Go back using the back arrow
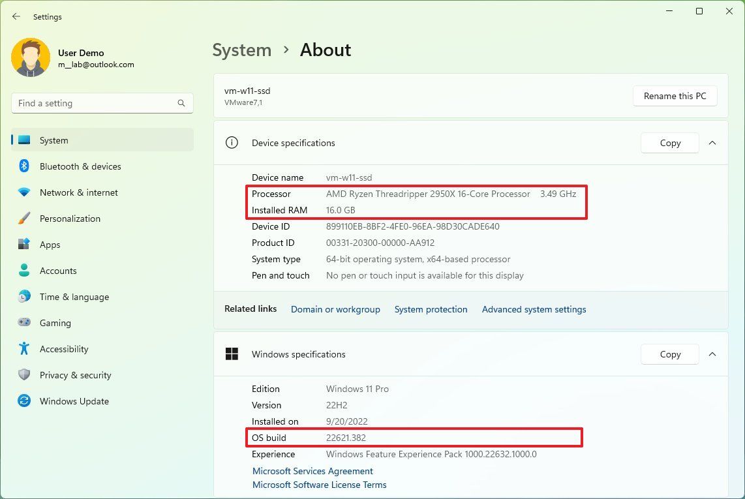 tap(16, 17)
